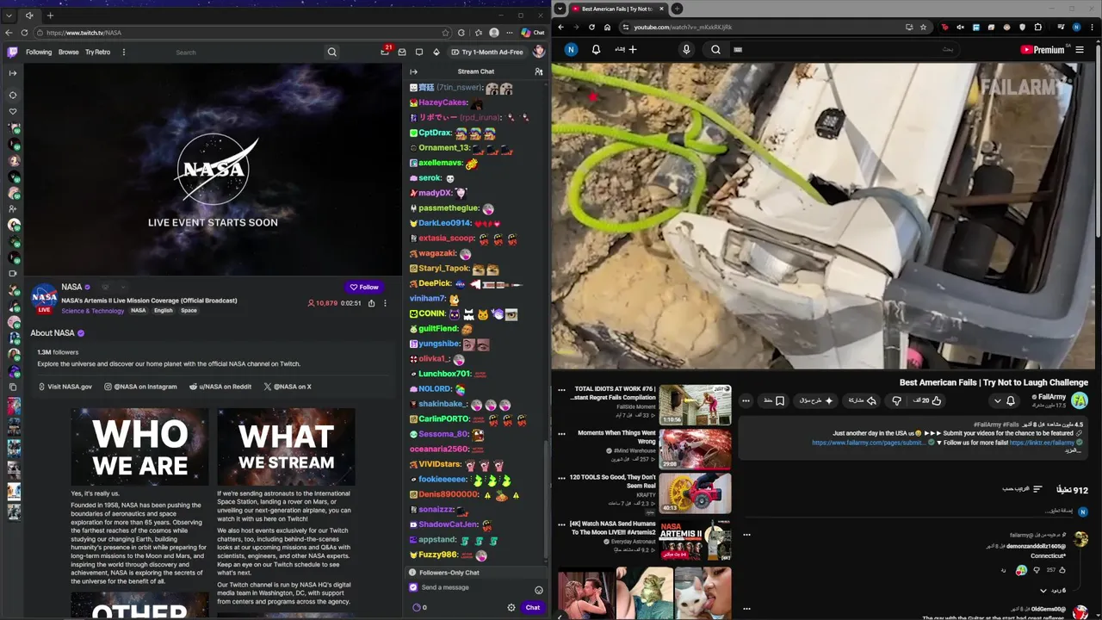Click the failarmy.com submit link
The width and height of the screenshot is (1102, 620).
(869, 443)
